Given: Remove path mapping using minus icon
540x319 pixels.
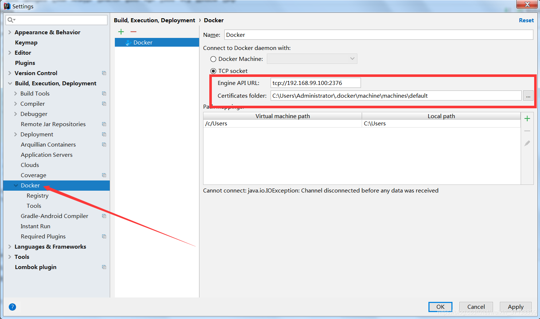Looking at the screenshot, I should tap(527, 131).
